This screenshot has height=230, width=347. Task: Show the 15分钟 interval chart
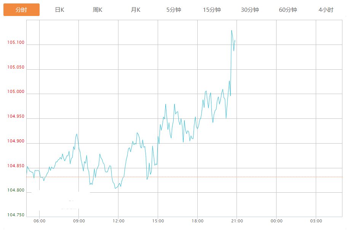click(212, 10)
